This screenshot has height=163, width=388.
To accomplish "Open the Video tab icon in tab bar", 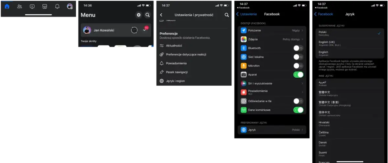I will tap(32, 6).
